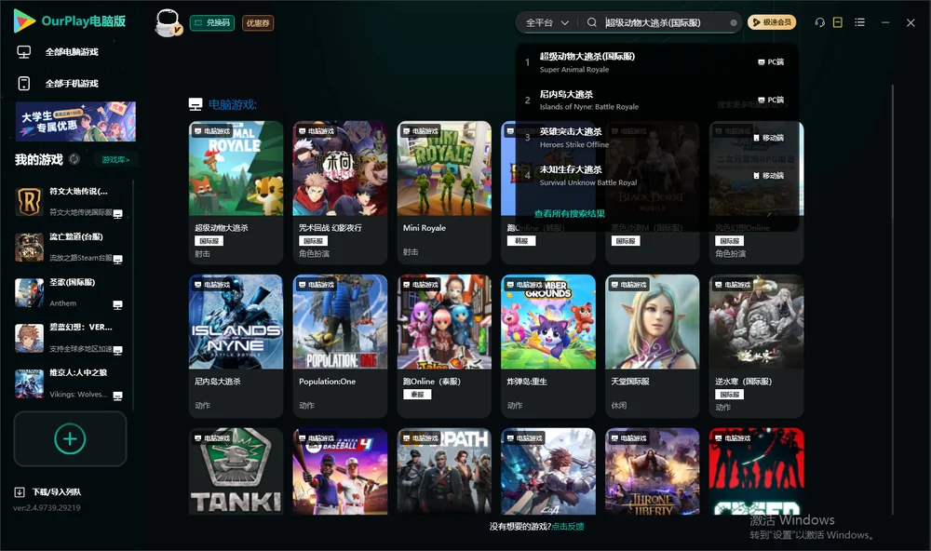Open the 尼内岛大逃杀 game card
This screenshot has height=551, width=931.
(x=236, y=345)
